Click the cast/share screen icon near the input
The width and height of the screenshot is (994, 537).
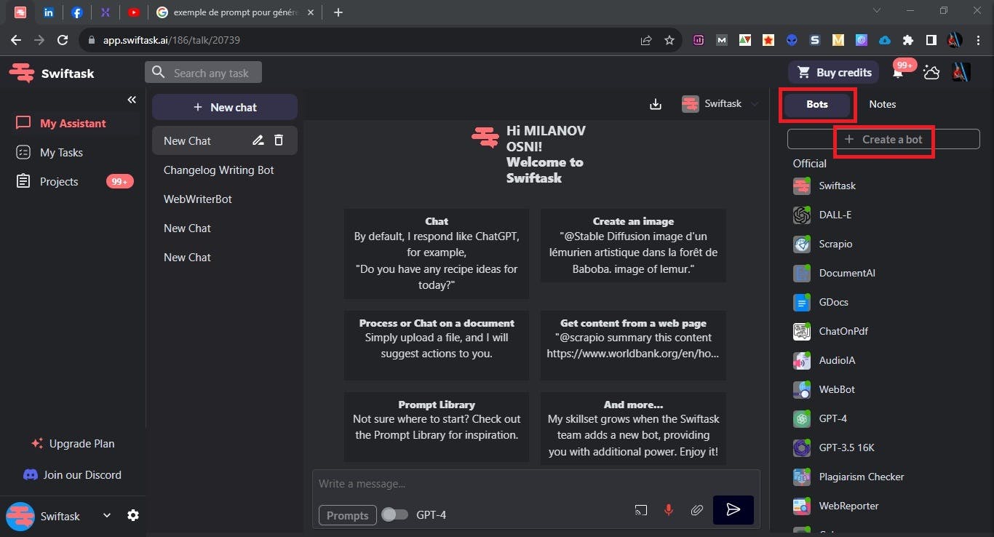[x=641, y=510]
